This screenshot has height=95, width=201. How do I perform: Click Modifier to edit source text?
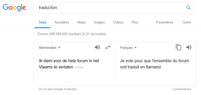tap(79, 68)
